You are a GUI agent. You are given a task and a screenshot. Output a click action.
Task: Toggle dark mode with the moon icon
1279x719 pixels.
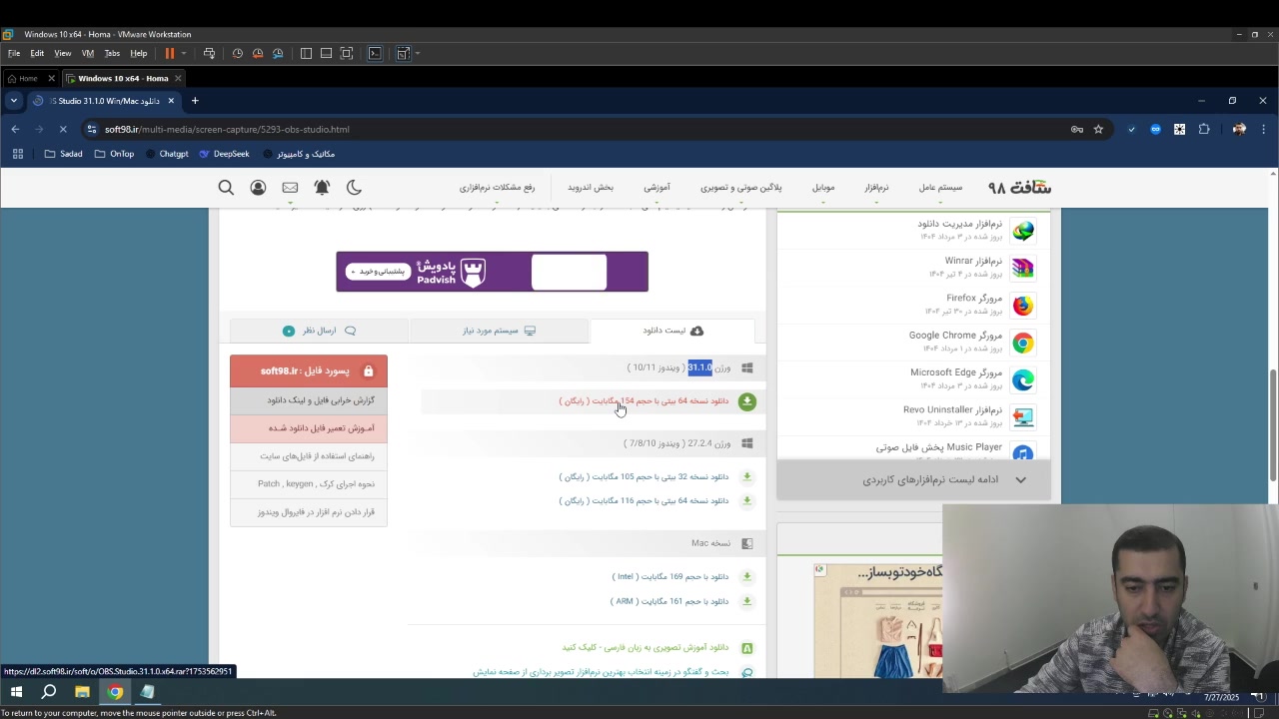[354, 188]
